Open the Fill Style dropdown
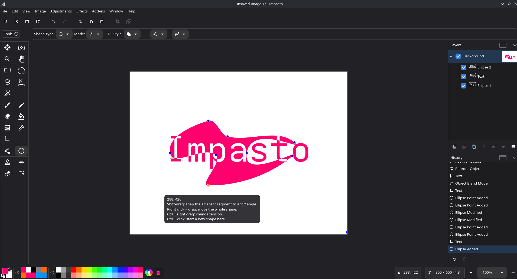Image resolution: width=517 pixels, height=279 pixels. (132, 34)
